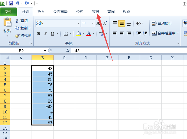Image resolution: width=187 pixels, height=139 pixels.
Task: Increase font size with large A
Action: point(98,23)
